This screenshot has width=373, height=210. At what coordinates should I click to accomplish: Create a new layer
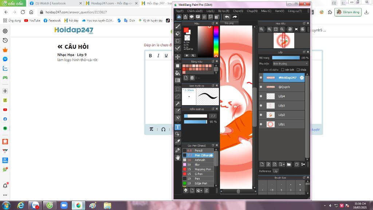(262, 164)
